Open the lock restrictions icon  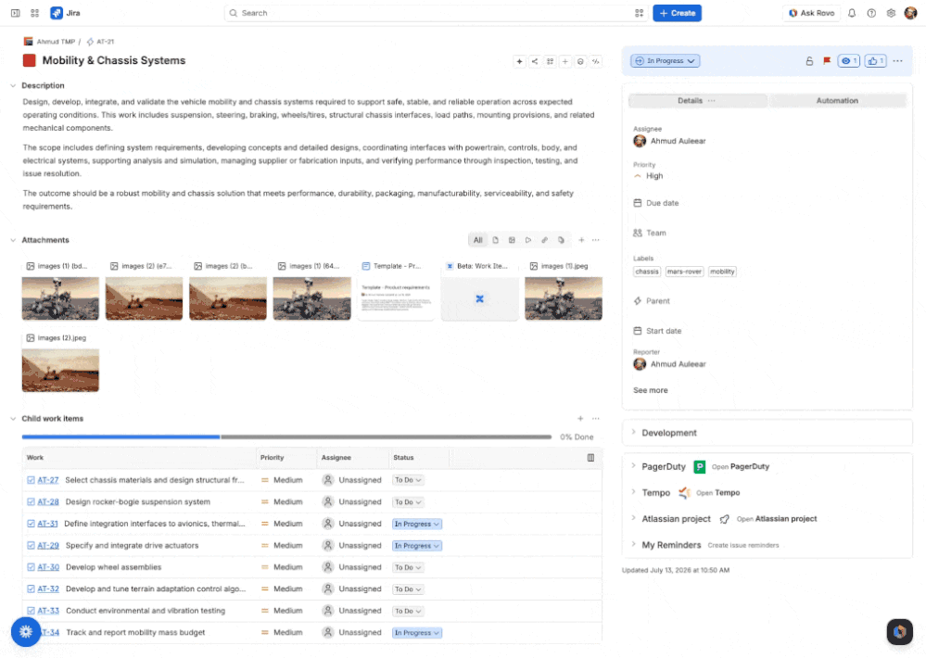pos(809,61)
